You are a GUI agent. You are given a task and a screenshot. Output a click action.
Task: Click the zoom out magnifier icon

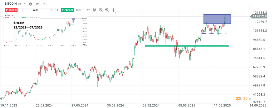[x=101, y=10]
